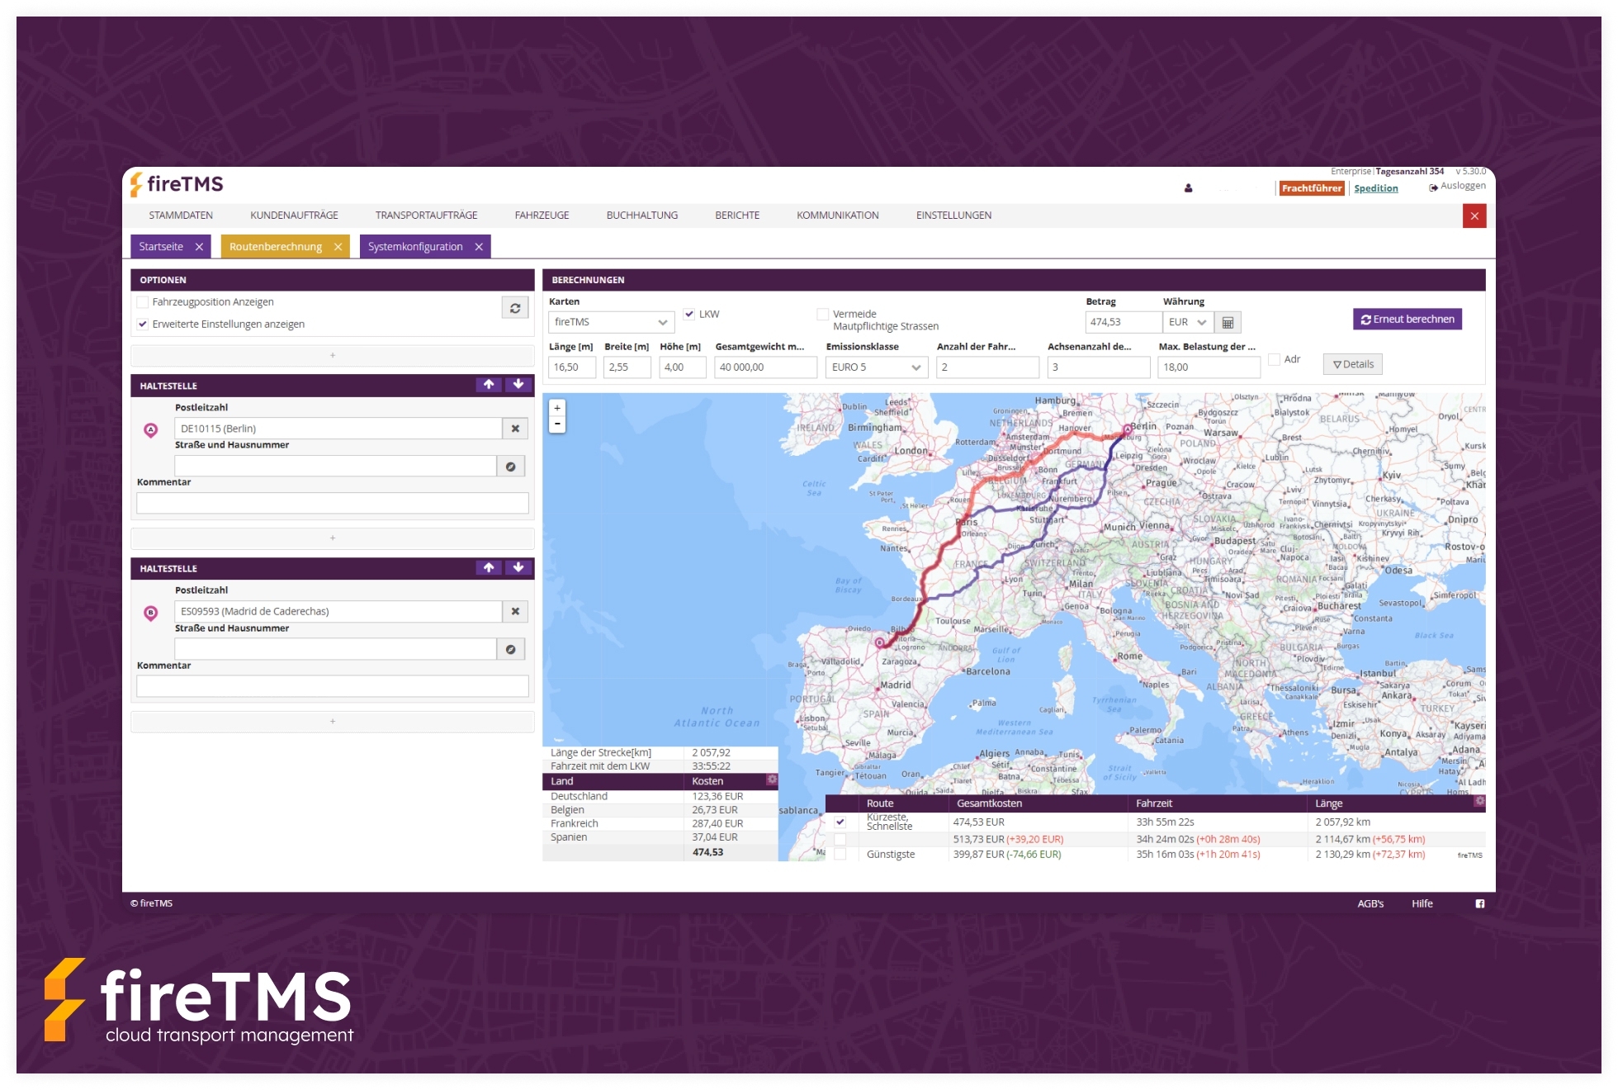Click the refresh icon in Optionen panel
The image size is (1618, 1090).
click(514, 308)
